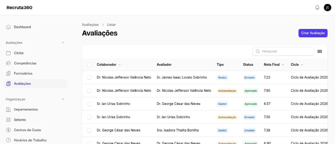This screenshot has height=144, width=335.
Task: Click colaborador Dr. George César das Neves in 7.38 row
Action: pos(119,130)
